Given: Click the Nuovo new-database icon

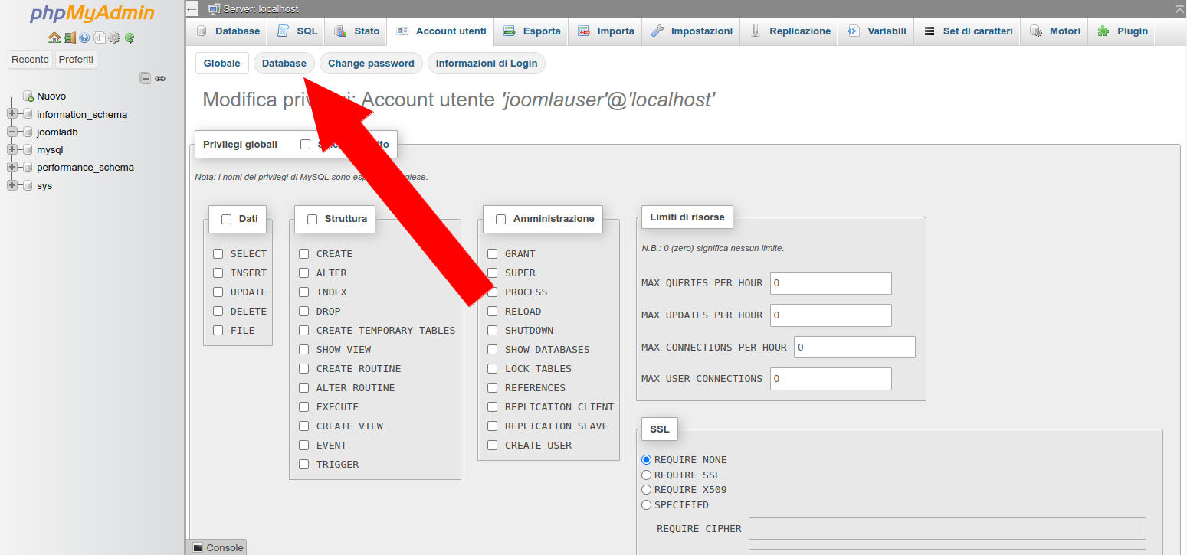Looking at the screenshot, I should (28, 96).
